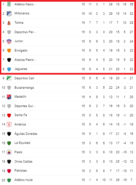The height and width of the screenshot is (185, 136).
Task: Select the Tolima team badge
Action: [x=9, y=23]
